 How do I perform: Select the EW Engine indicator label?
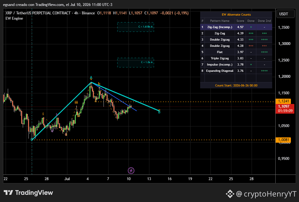pyautogui.click(x=14, y=18)
